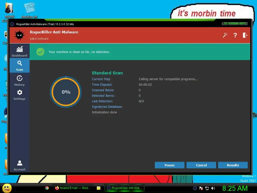Click the magic wand tools icon

(x=225, y=35)
